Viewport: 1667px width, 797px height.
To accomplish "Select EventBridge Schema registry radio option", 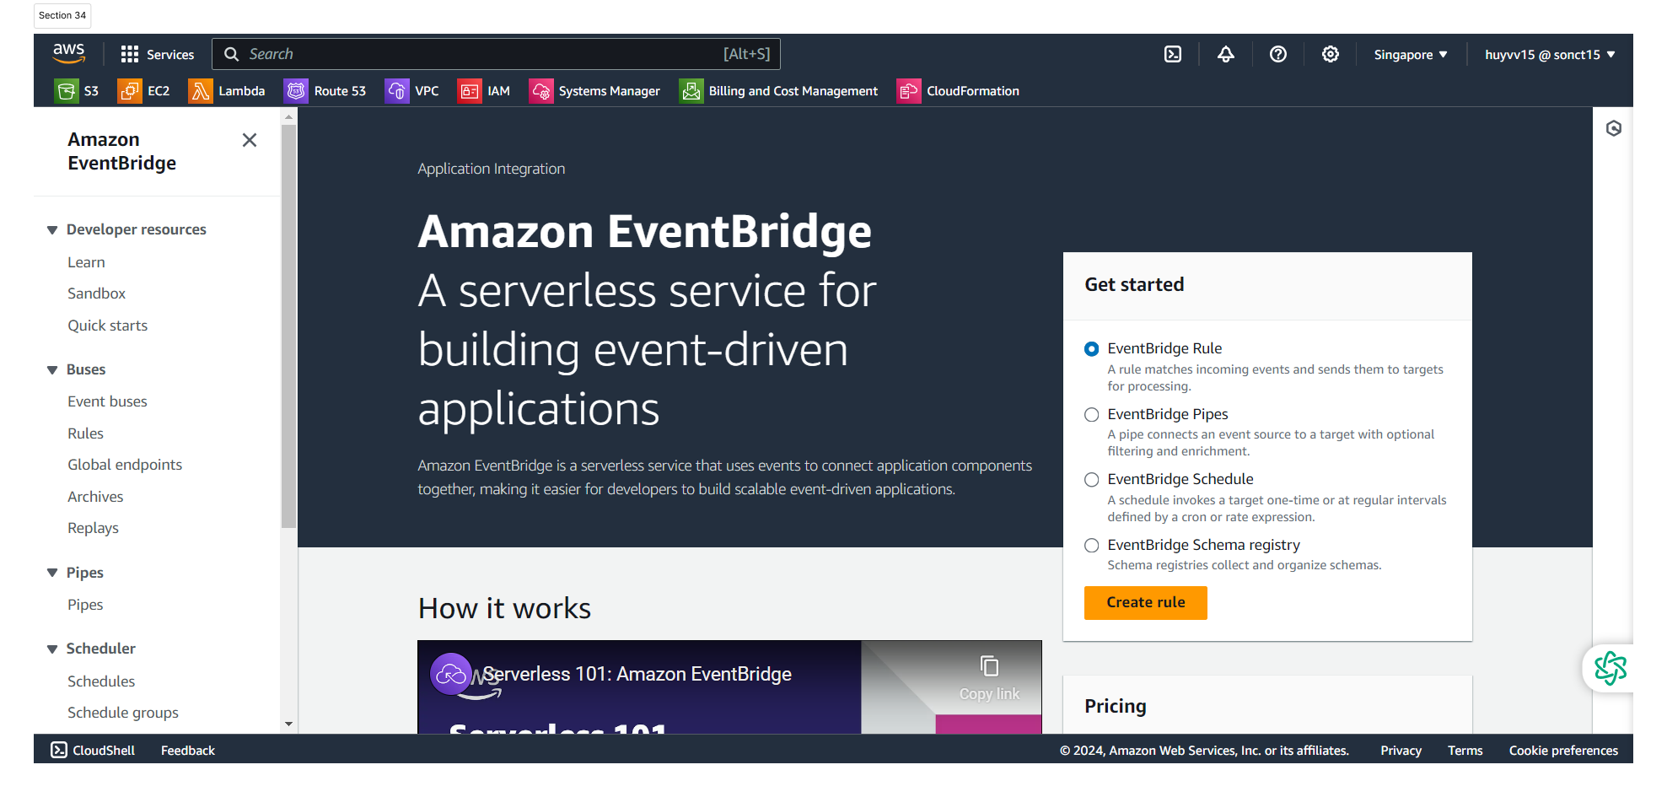I will [x=1092, y=546].
